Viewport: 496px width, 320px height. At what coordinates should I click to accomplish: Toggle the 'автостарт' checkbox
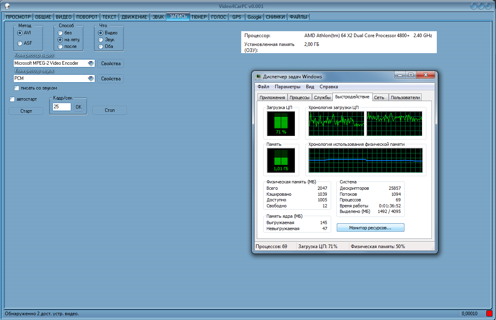pos(12,99)
